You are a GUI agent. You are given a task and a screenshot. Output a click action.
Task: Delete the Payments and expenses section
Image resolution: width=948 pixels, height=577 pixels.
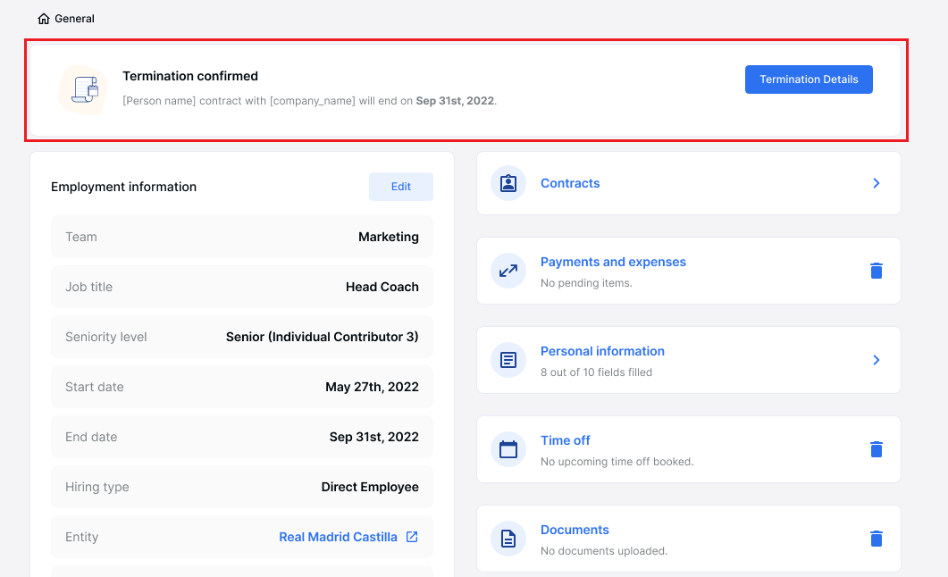click(x=876, y=271)
